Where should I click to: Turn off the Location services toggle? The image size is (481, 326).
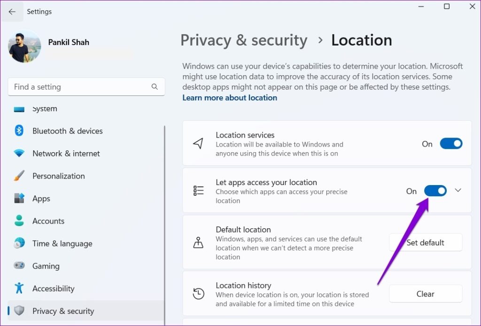tap(451, 143)
